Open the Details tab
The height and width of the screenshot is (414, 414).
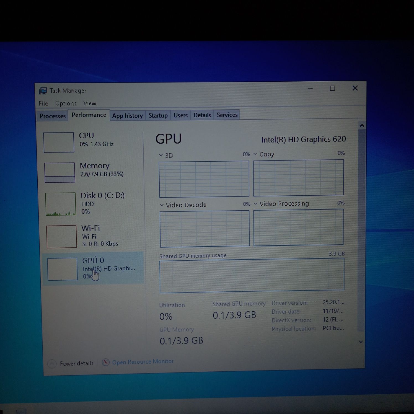(x=202, y=115)
